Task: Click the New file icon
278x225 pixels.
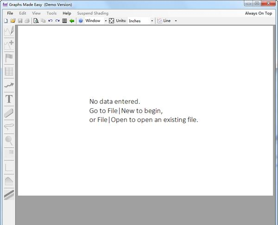Action: tap(6, 21)
